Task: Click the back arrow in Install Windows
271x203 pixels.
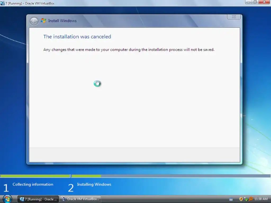Action: pyautogui.click(x=34, y=21)
